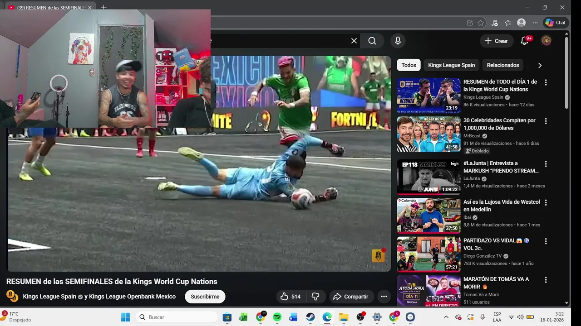Show hidden system tray icons

point(446,317)
